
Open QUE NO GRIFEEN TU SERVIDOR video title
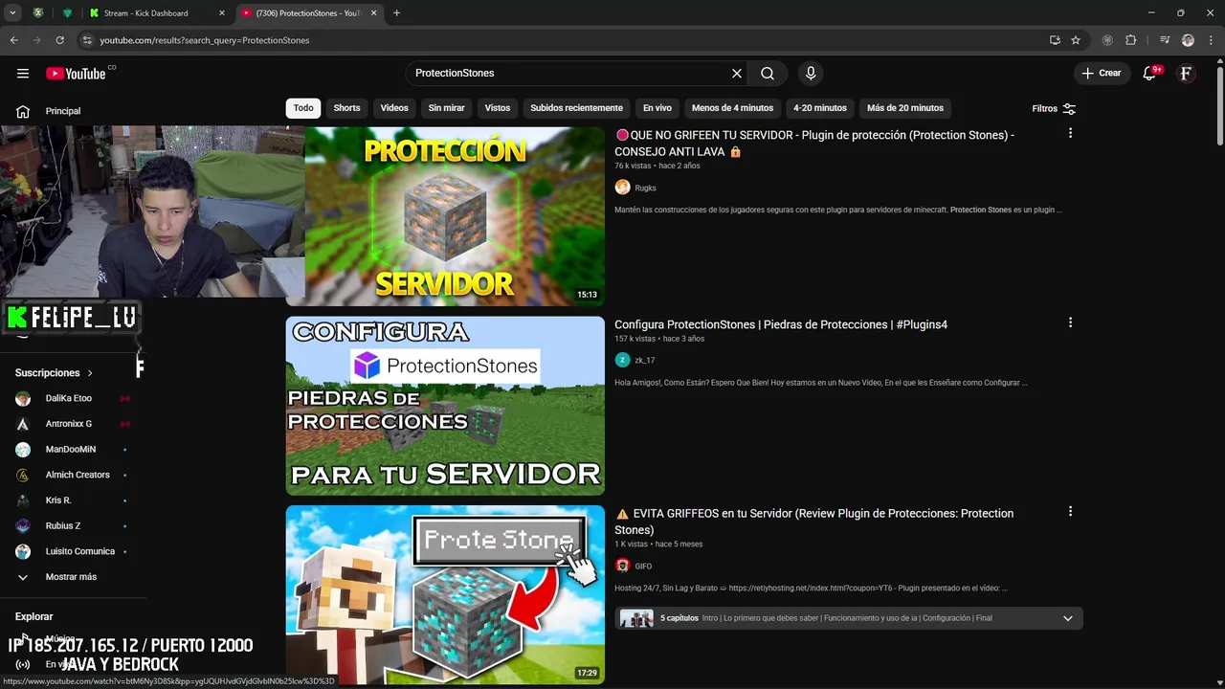coord(814,144)
